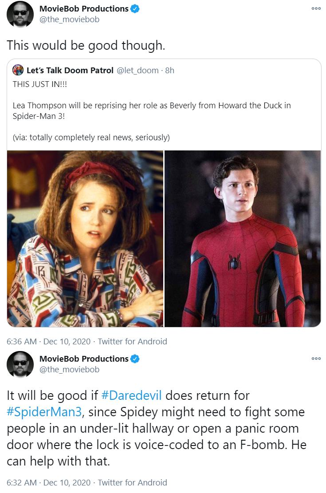
Task: Click the @the_moviebob handle on the second tweet
Action: [69, 370]
